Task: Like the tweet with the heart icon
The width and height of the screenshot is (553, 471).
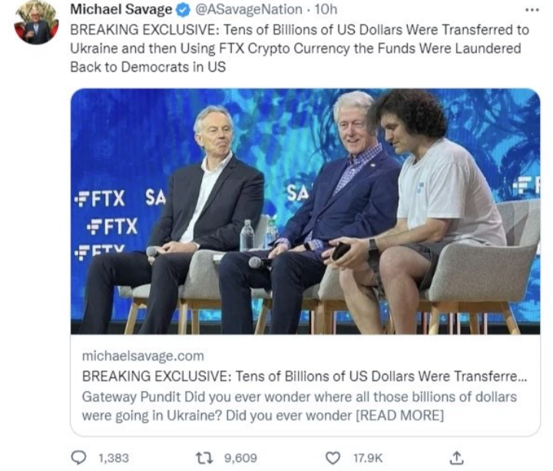Action: 333,458
